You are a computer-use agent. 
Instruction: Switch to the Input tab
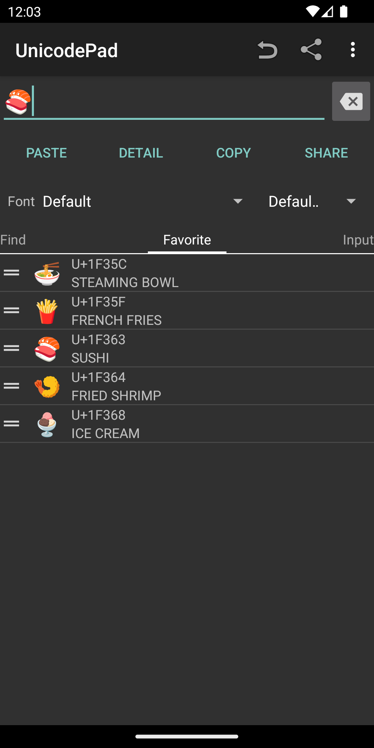click(x=358, y=240)
